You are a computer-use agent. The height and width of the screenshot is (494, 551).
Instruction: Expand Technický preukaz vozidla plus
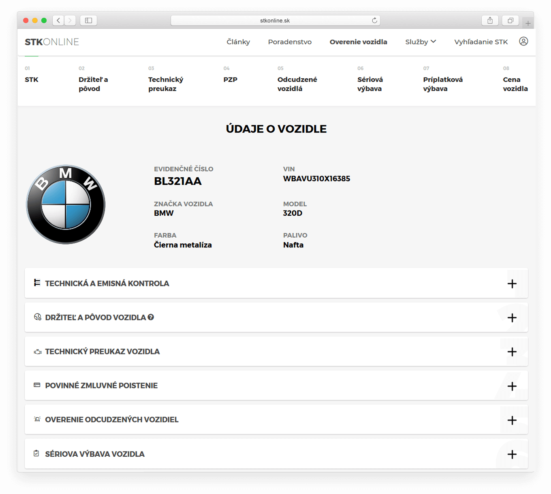coord(512,352)
